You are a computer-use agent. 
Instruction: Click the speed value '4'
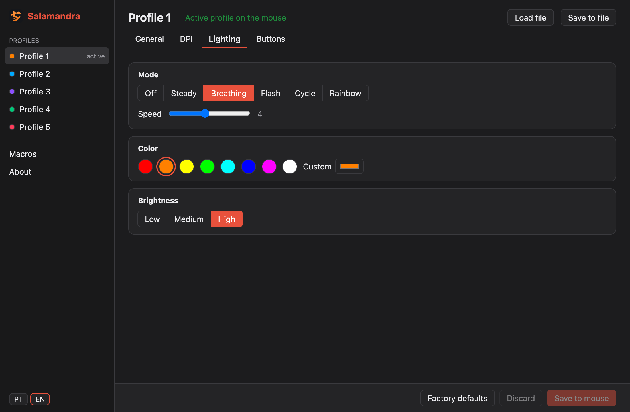point(260,114)
